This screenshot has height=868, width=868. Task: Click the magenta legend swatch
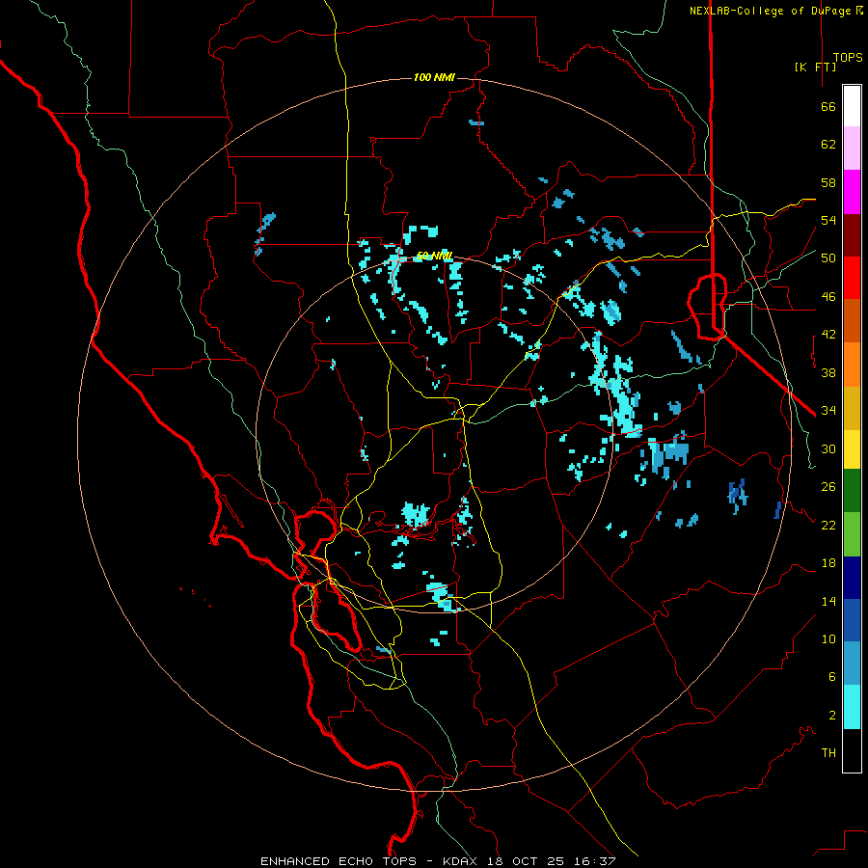(852, 192)
